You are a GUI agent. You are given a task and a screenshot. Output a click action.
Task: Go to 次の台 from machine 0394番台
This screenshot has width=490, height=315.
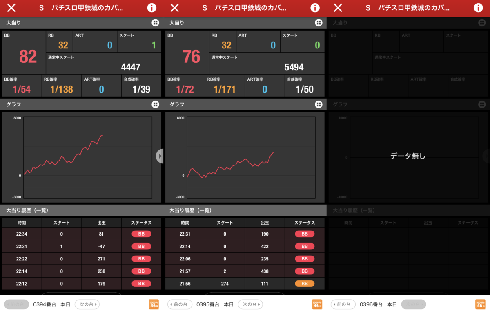coord(87,304)
